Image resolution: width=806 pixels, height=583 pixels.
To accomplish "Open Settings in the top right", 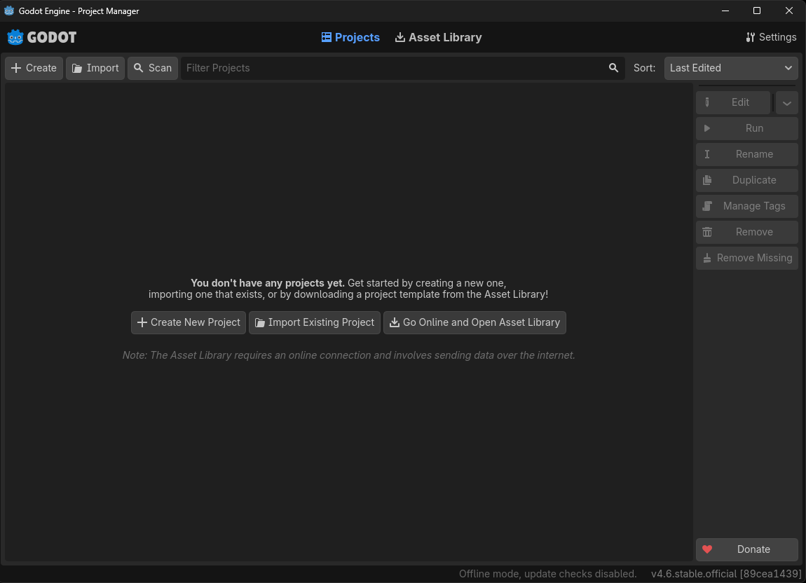I will 771,37.
